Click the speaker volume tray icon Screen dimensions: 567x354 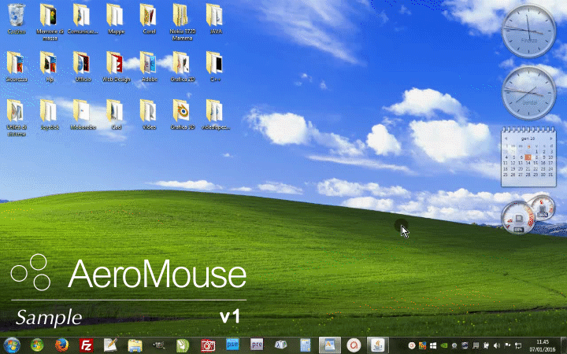coord(497,345)
